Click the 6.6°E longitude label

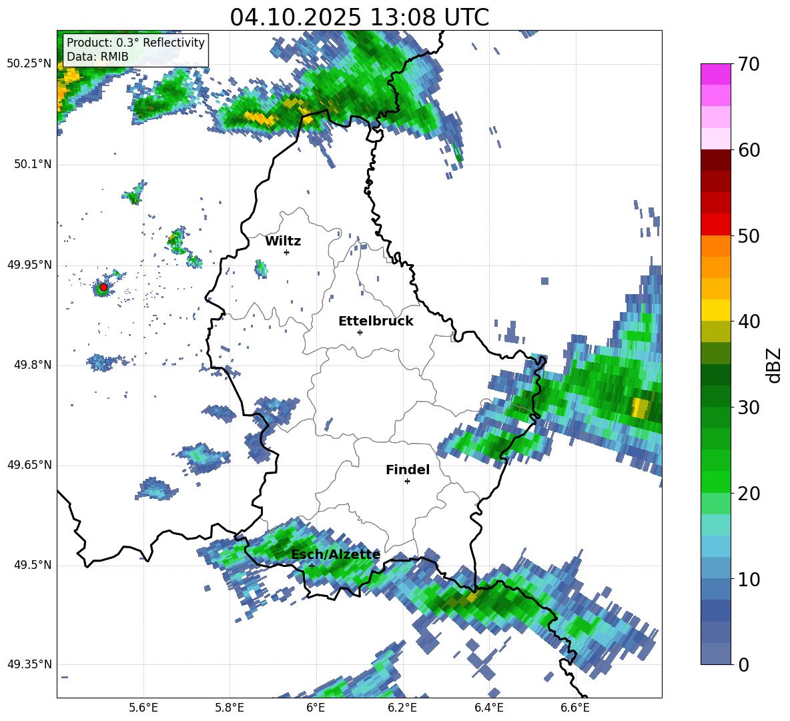point(575,708)
